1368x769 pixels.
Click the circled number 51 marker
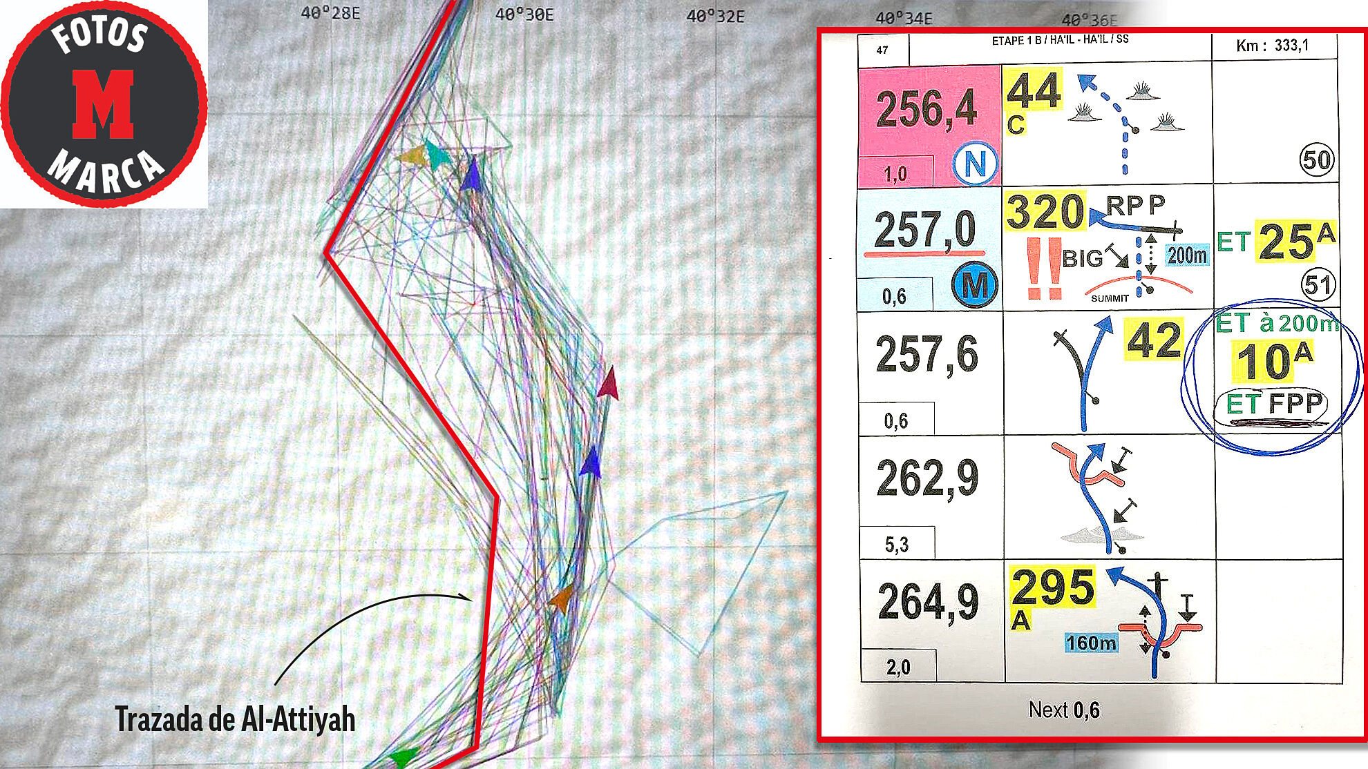(x=1318, y=285)
